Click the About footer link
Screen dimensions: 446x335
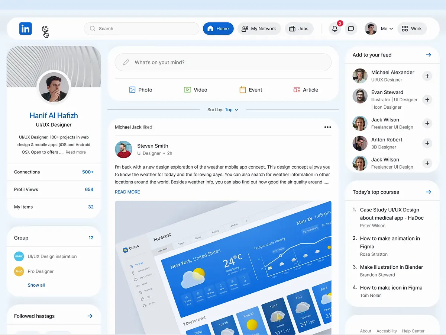366,331
